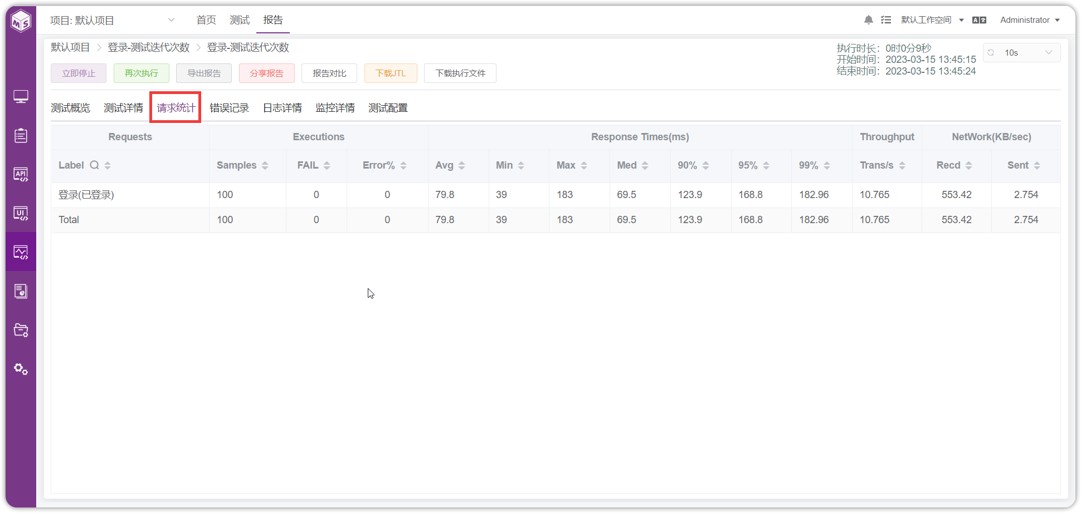Click the 再次执行 button
The image size is (1081, 513).
(142, 73)
